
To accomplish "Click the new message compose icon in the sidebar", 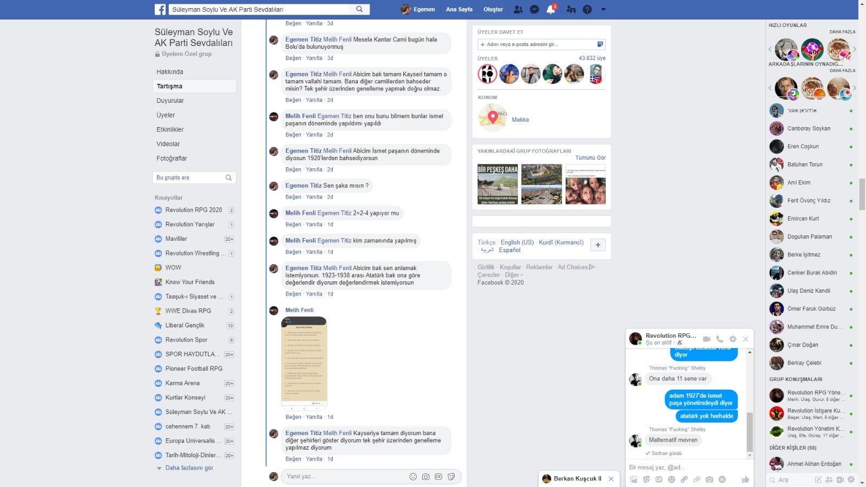I will 818,480.
